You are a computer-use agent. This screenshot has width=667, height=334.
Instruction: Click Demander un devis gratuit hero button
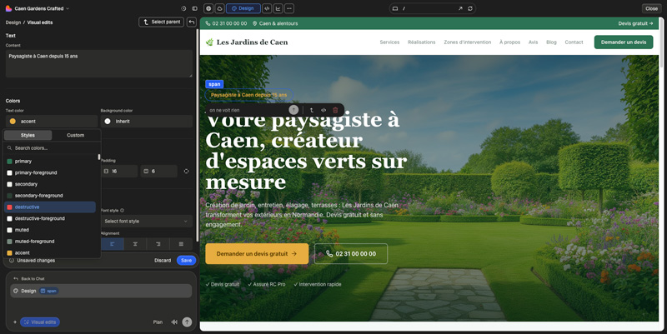[257, 254]
